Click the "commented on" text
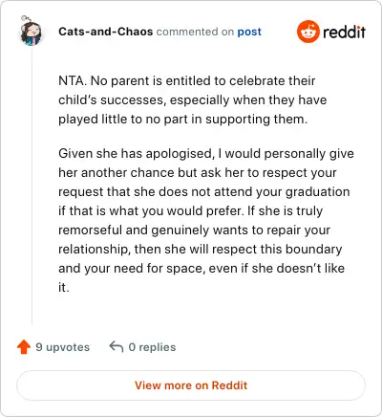Viewport: 382px width, 417px height. pyautogui.click(x=195, y=32)
